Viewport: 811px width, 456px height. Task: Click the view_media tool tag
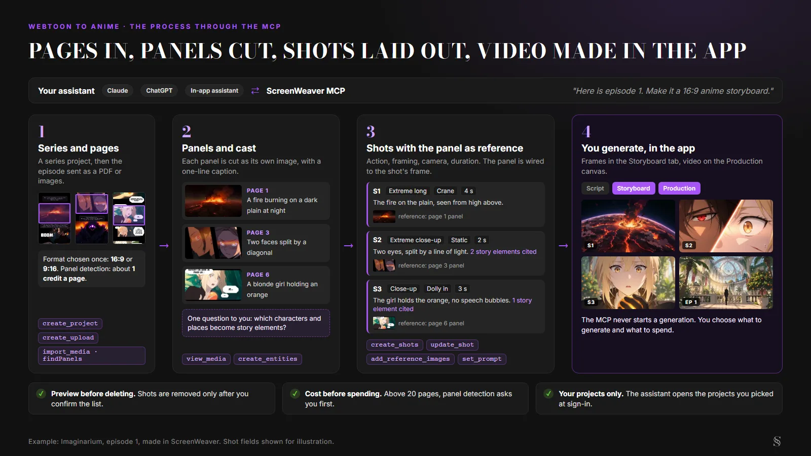[206, 359]
